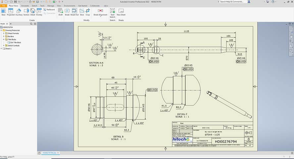294x159 pixels.
Task: Collapse the Title Blocks folder
Action: 4,39
